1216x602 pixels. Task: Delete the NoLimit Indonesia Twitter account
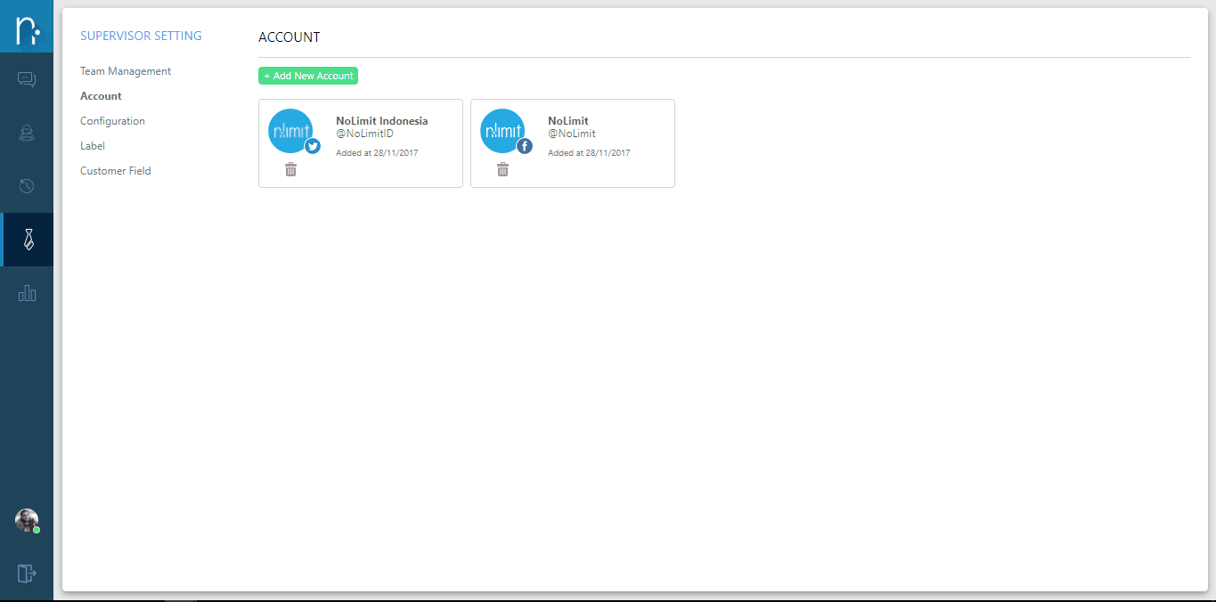coord(290,169)
